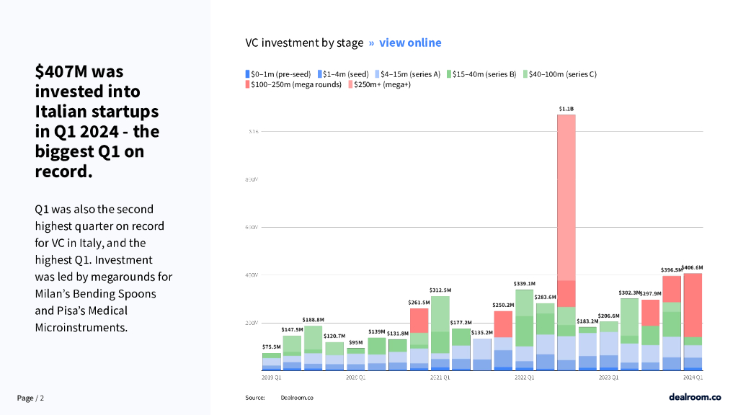Click the "Page / 2" indicator
Screen dimensions: 738x415
(x=31, y=398)
